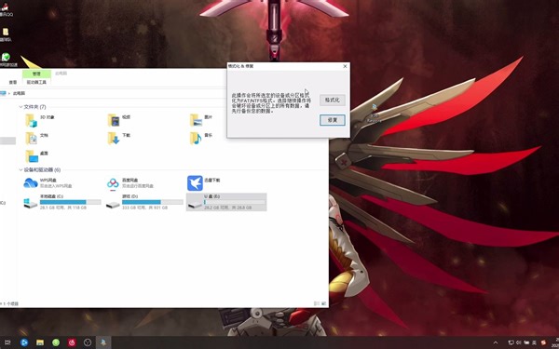Click 此电脑 in the address bar
This screenshot has height=349, width=559.
coord(19,93)
